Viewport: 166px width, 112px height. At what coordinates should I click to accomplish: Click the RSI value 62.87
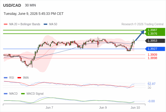pyautogui.click(x=151, y=84)
